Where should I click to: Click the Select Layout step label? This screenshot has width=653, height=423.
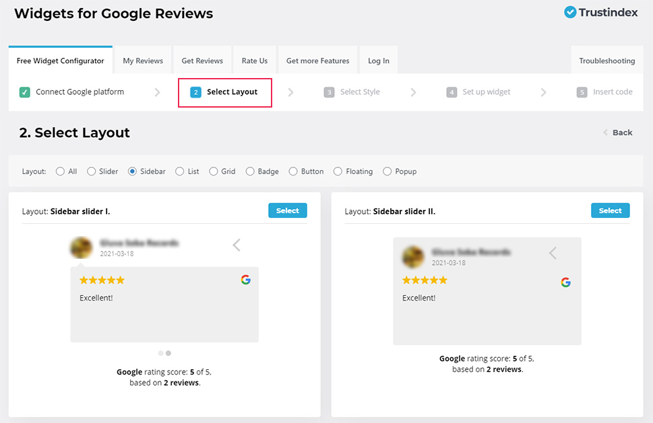tap(232, 92)
